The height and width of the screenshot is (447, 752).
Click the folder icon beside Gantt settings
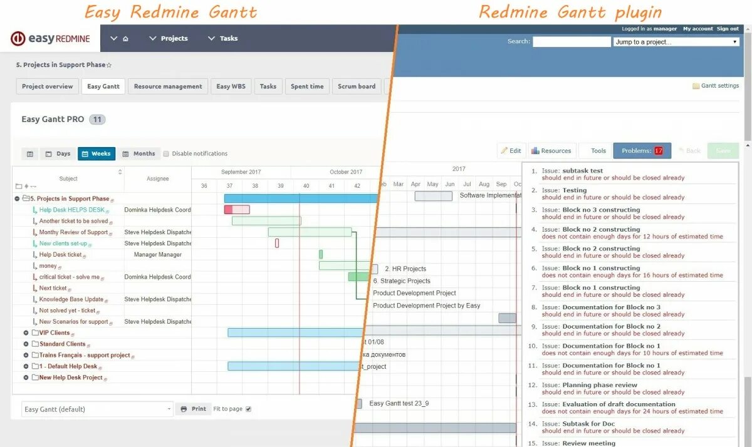pos(696,86)
